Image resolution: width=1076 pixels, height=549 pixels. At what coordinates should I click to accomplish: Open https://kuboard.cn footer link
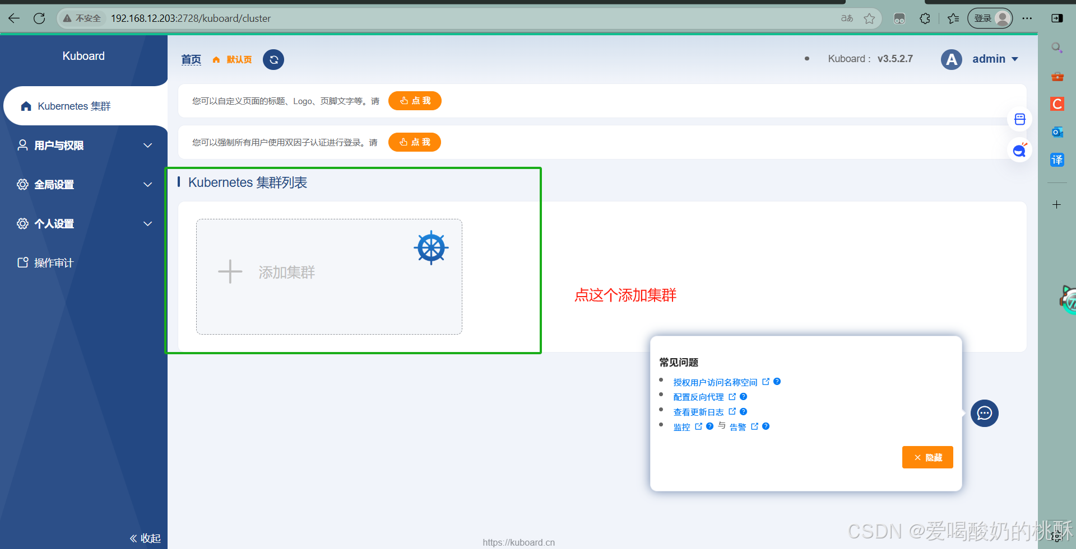coord(518,542)
